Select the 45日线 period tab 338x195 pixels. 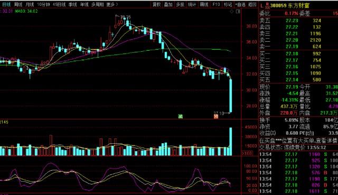click(59, 4)
